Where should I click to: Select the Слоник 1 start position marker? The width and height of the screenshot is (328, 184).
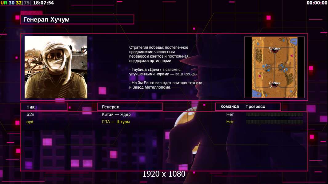(x=275, y=50)
